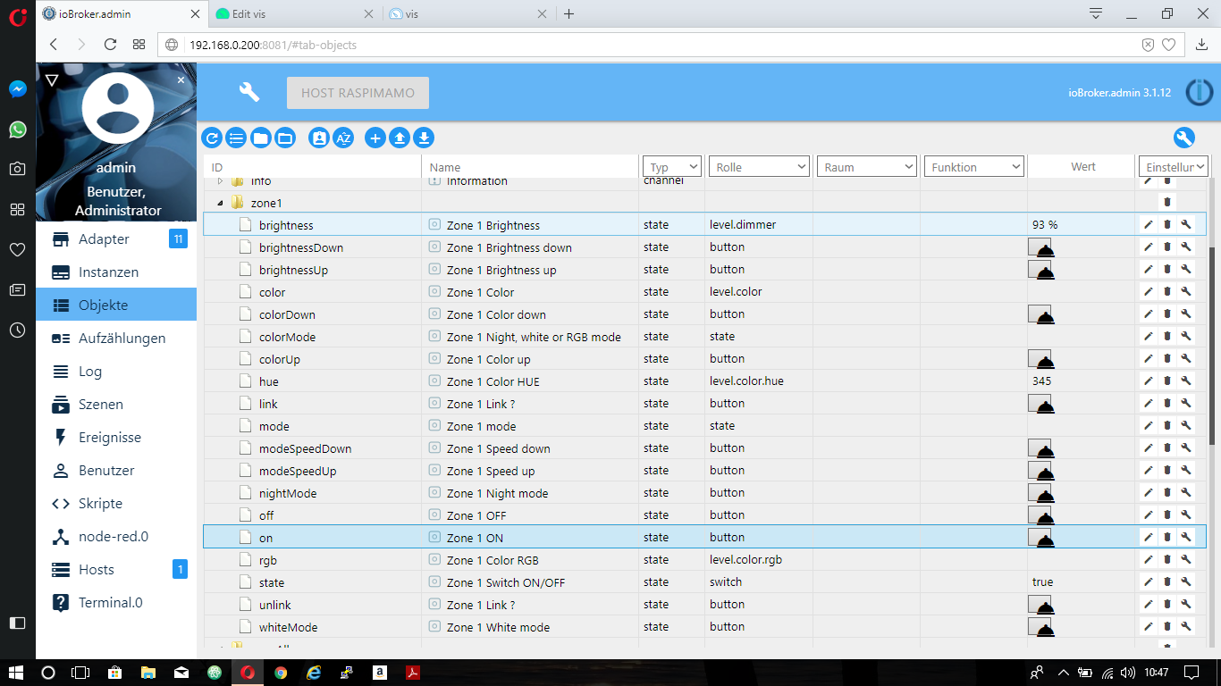The height and width of the screenshot is (686, 1221).
Task: Click the ioBroker power logo icon
Action: [x=1199, y=92]
